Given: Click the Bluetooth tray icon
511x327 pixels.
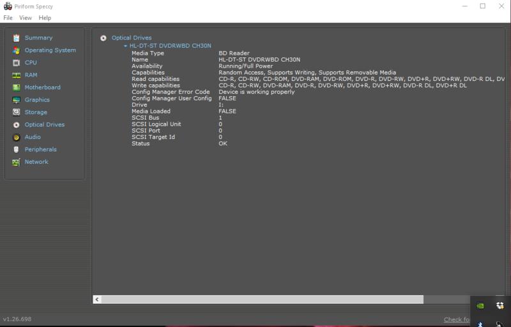Looking at the screenshot, I should pyautogui.click(x=480, y=324).
